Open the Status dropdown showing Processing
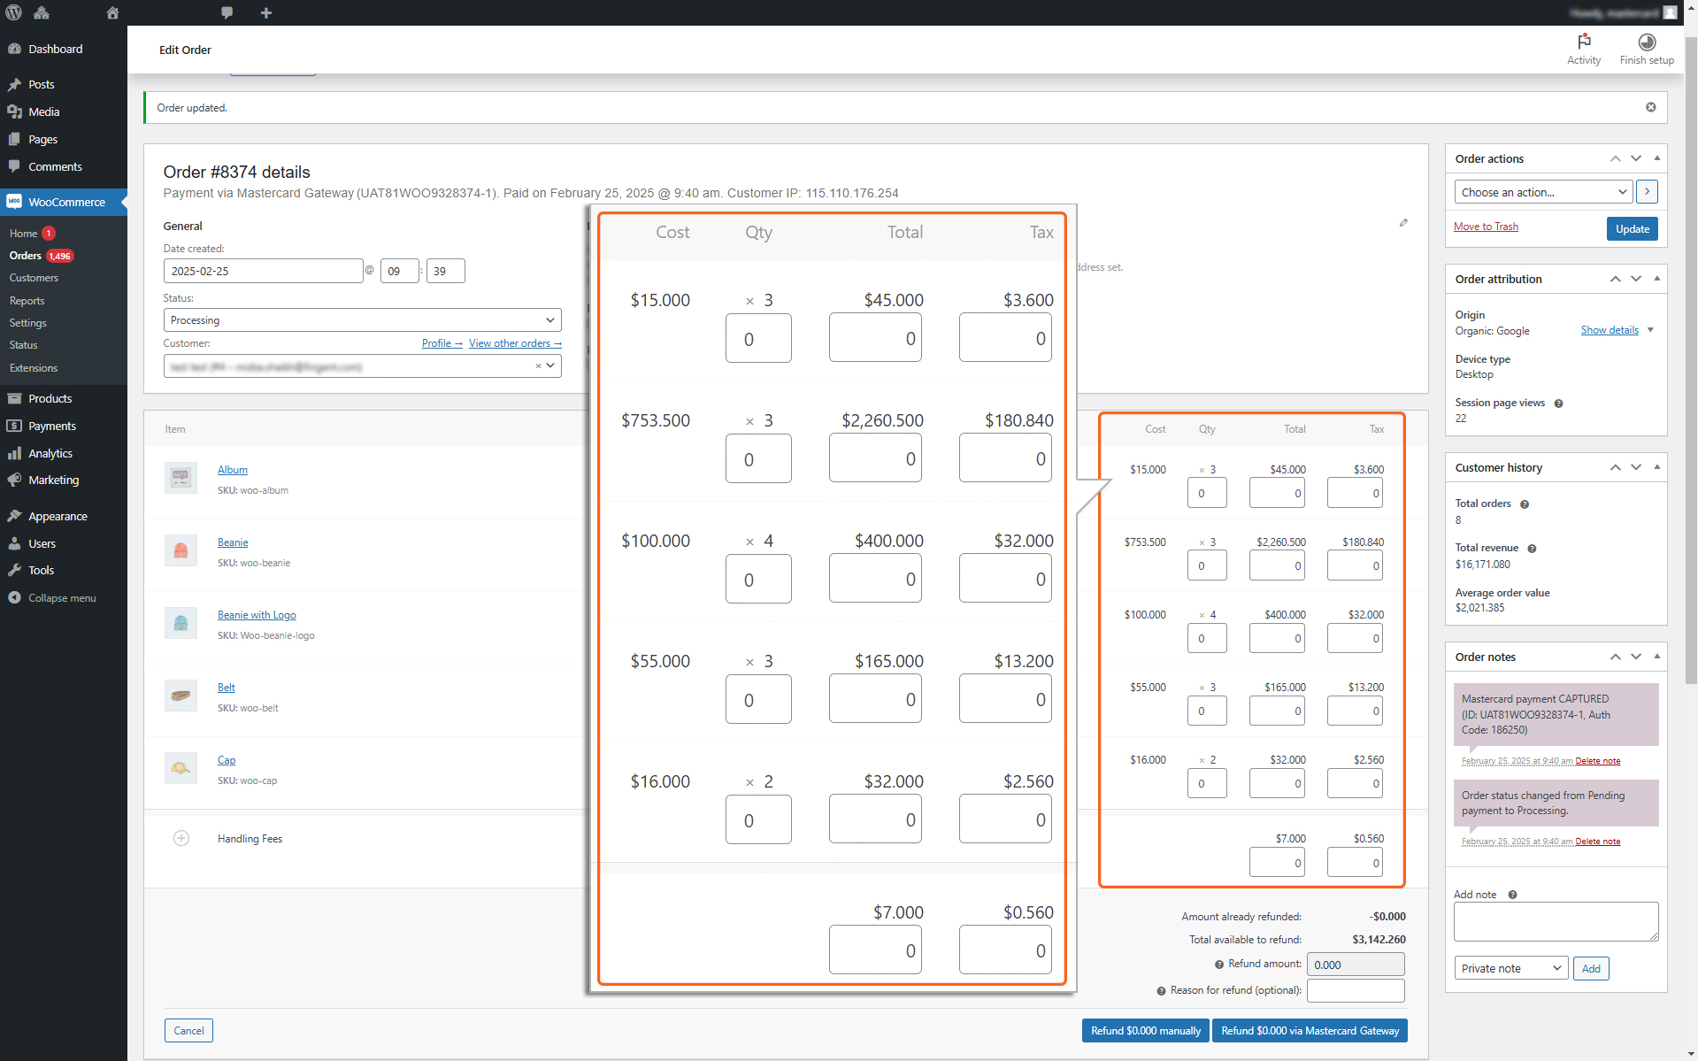This screenshot has height=1061, width=1698. tap(362, 320)
